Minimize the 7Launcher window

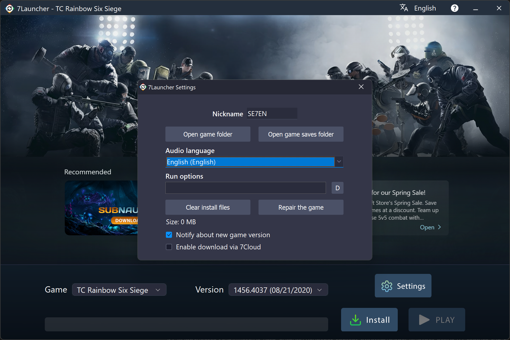[475, 8]
